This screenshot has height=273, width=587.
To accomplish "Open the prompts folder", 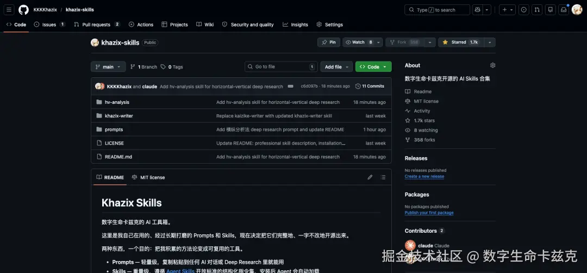I will [114, 129].
